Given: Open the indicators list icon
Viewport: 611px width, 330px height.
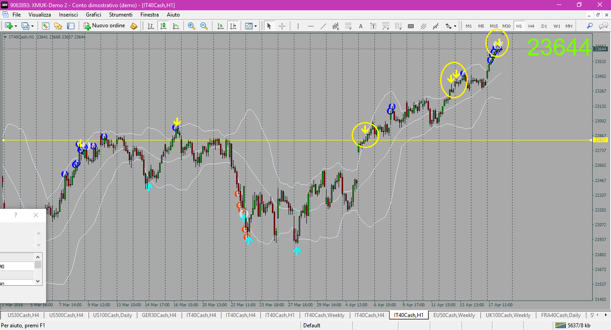Looking at the screenshot, I should point(249,26).
